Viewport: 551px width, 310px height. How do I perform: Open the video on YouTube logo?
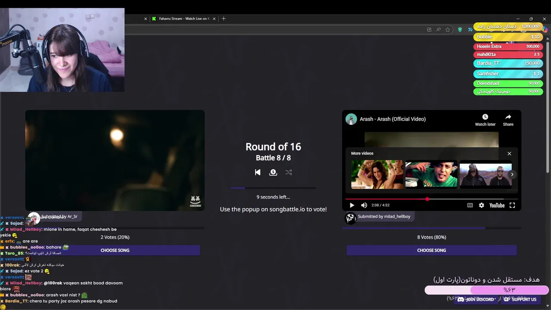pyautogui.click(x=497, y=205)
